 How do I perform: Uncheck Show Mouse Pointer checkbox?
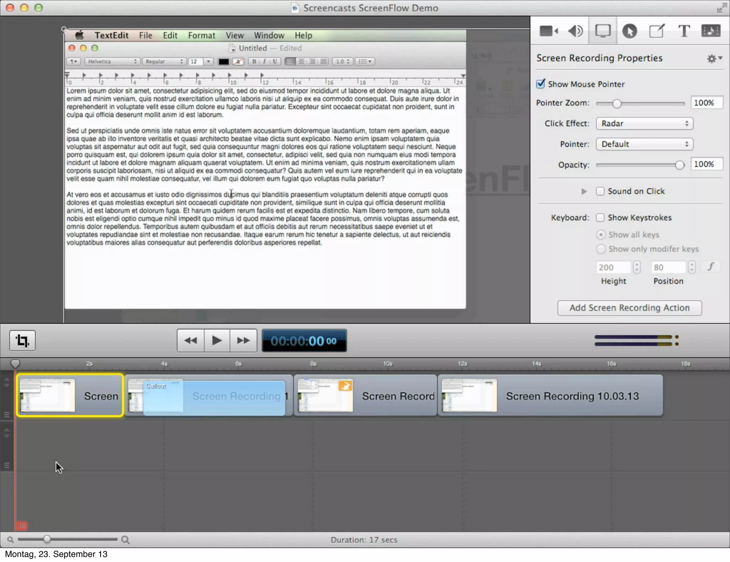pos(541,84)
